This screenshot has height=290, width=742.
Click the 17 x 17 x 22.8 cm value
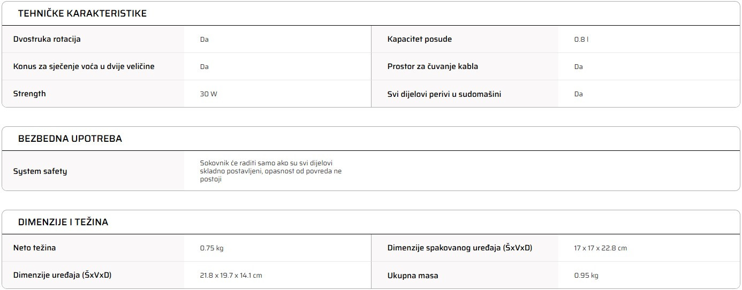(600, 248)
